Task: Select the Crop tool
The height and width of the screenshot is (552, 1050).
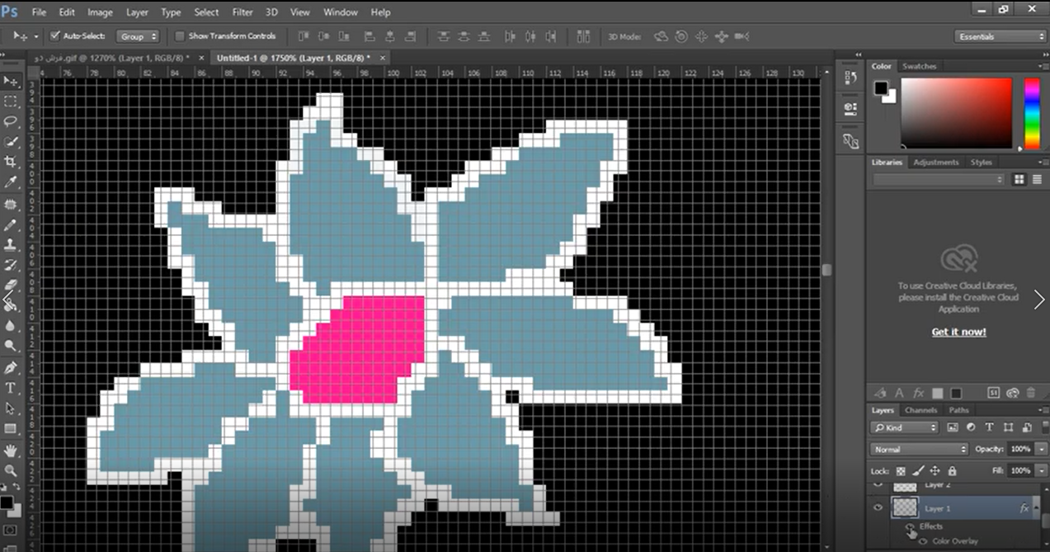Action: tap(11, 162)
